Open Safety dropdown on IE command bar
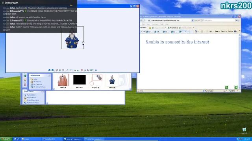Viewport: 252px width, 141px height. coord(224,31)
